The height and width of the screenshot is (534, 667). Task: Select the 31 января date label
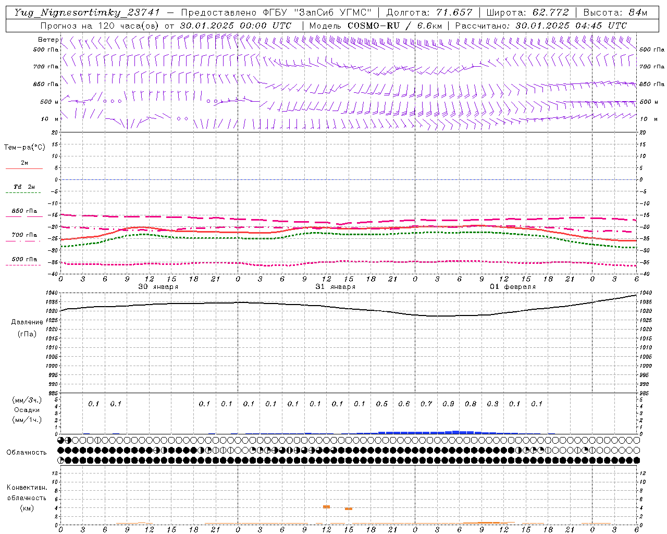[335, 287]
